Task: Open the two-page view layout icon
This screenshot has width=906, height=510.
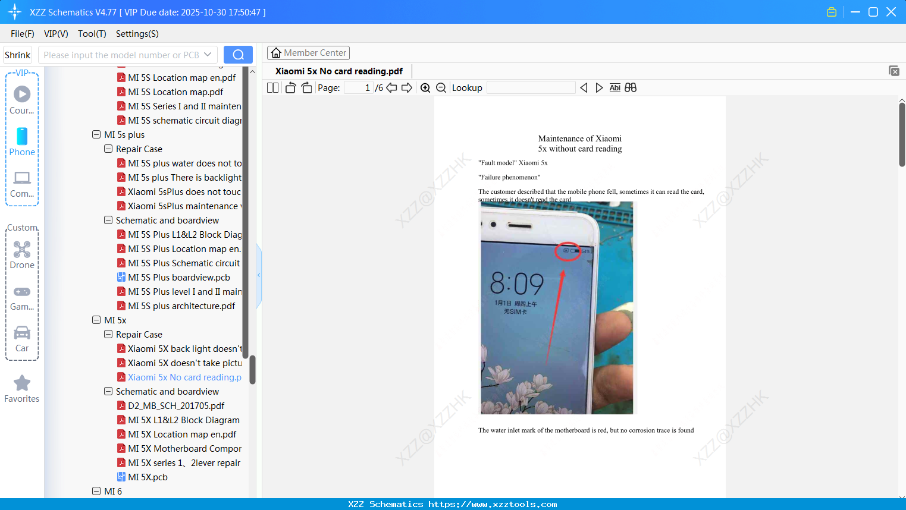Action: click(x=272, y=87)
